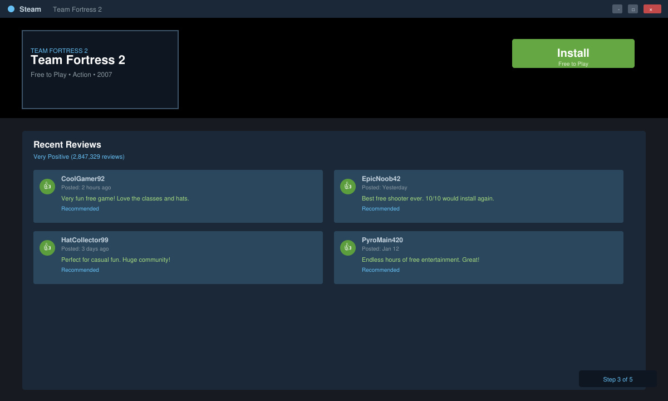This screenshot has height=401, width=668.
Task: Click Recommended under PyroMain420's review
Action: [x=381, y=270]
